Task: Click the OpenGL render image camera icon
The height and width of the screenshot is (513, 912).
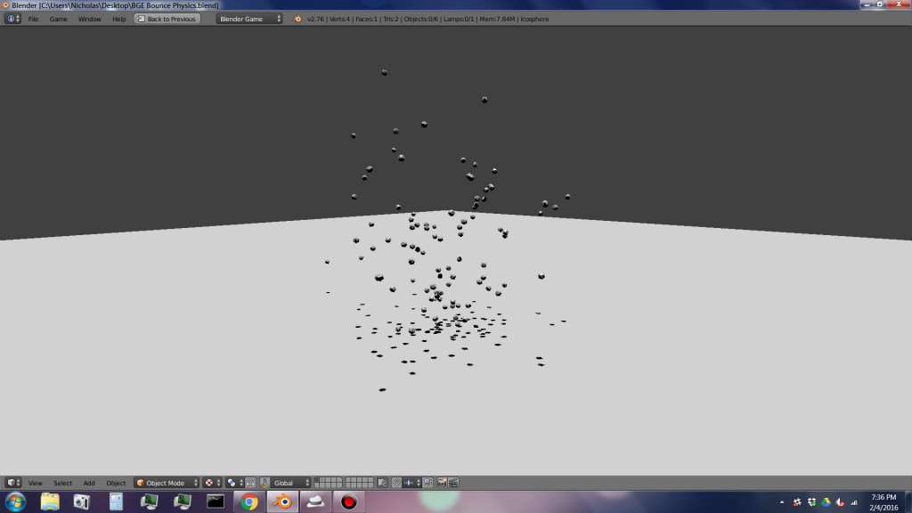Action: pos(442,482)
